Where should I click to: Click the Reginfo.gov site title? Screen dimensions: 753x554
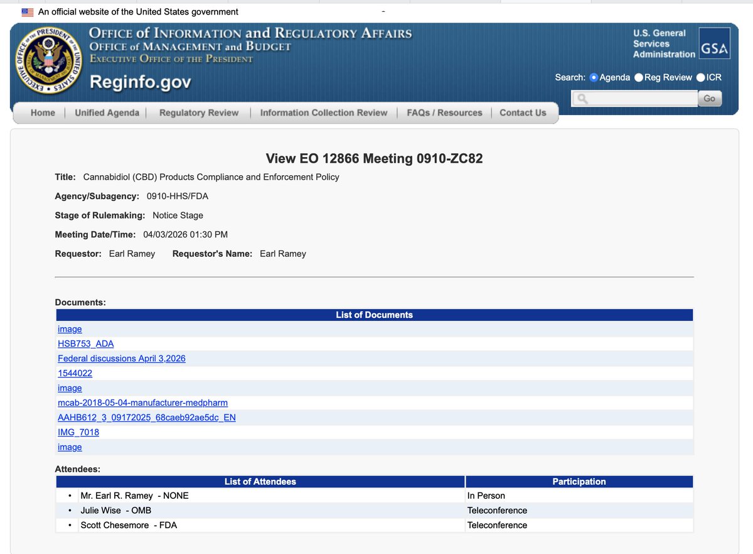[141, 82]
